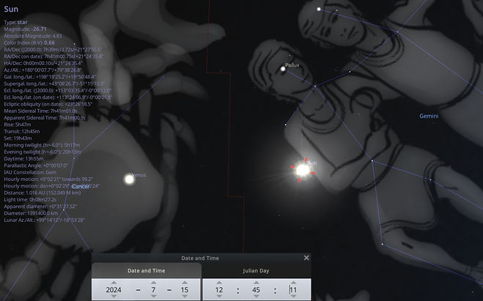This screenshot has height=301, width=483.
Task: Decrease the hour 12 with the down arrow
Action: tap(219, 297)
